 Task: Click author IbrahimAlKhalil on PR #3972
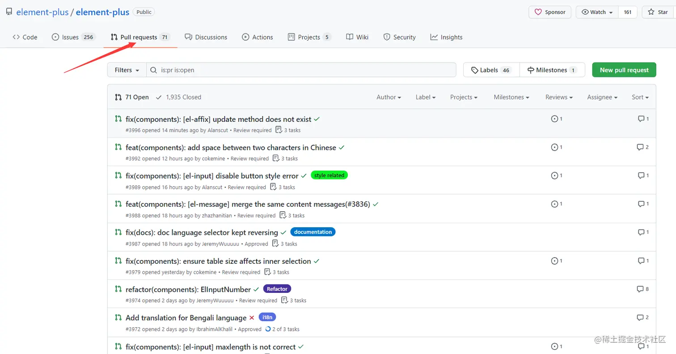(x=215, y=329)
